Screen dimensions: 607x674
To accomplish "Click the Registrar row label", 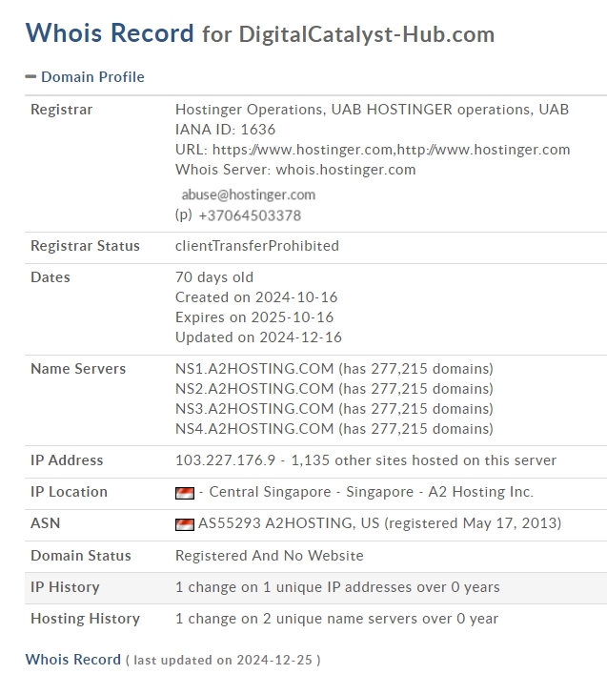I will click(x=61, y=110).
